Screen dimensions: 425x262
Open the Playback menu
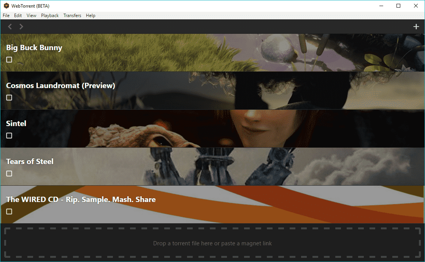point(49,16)
